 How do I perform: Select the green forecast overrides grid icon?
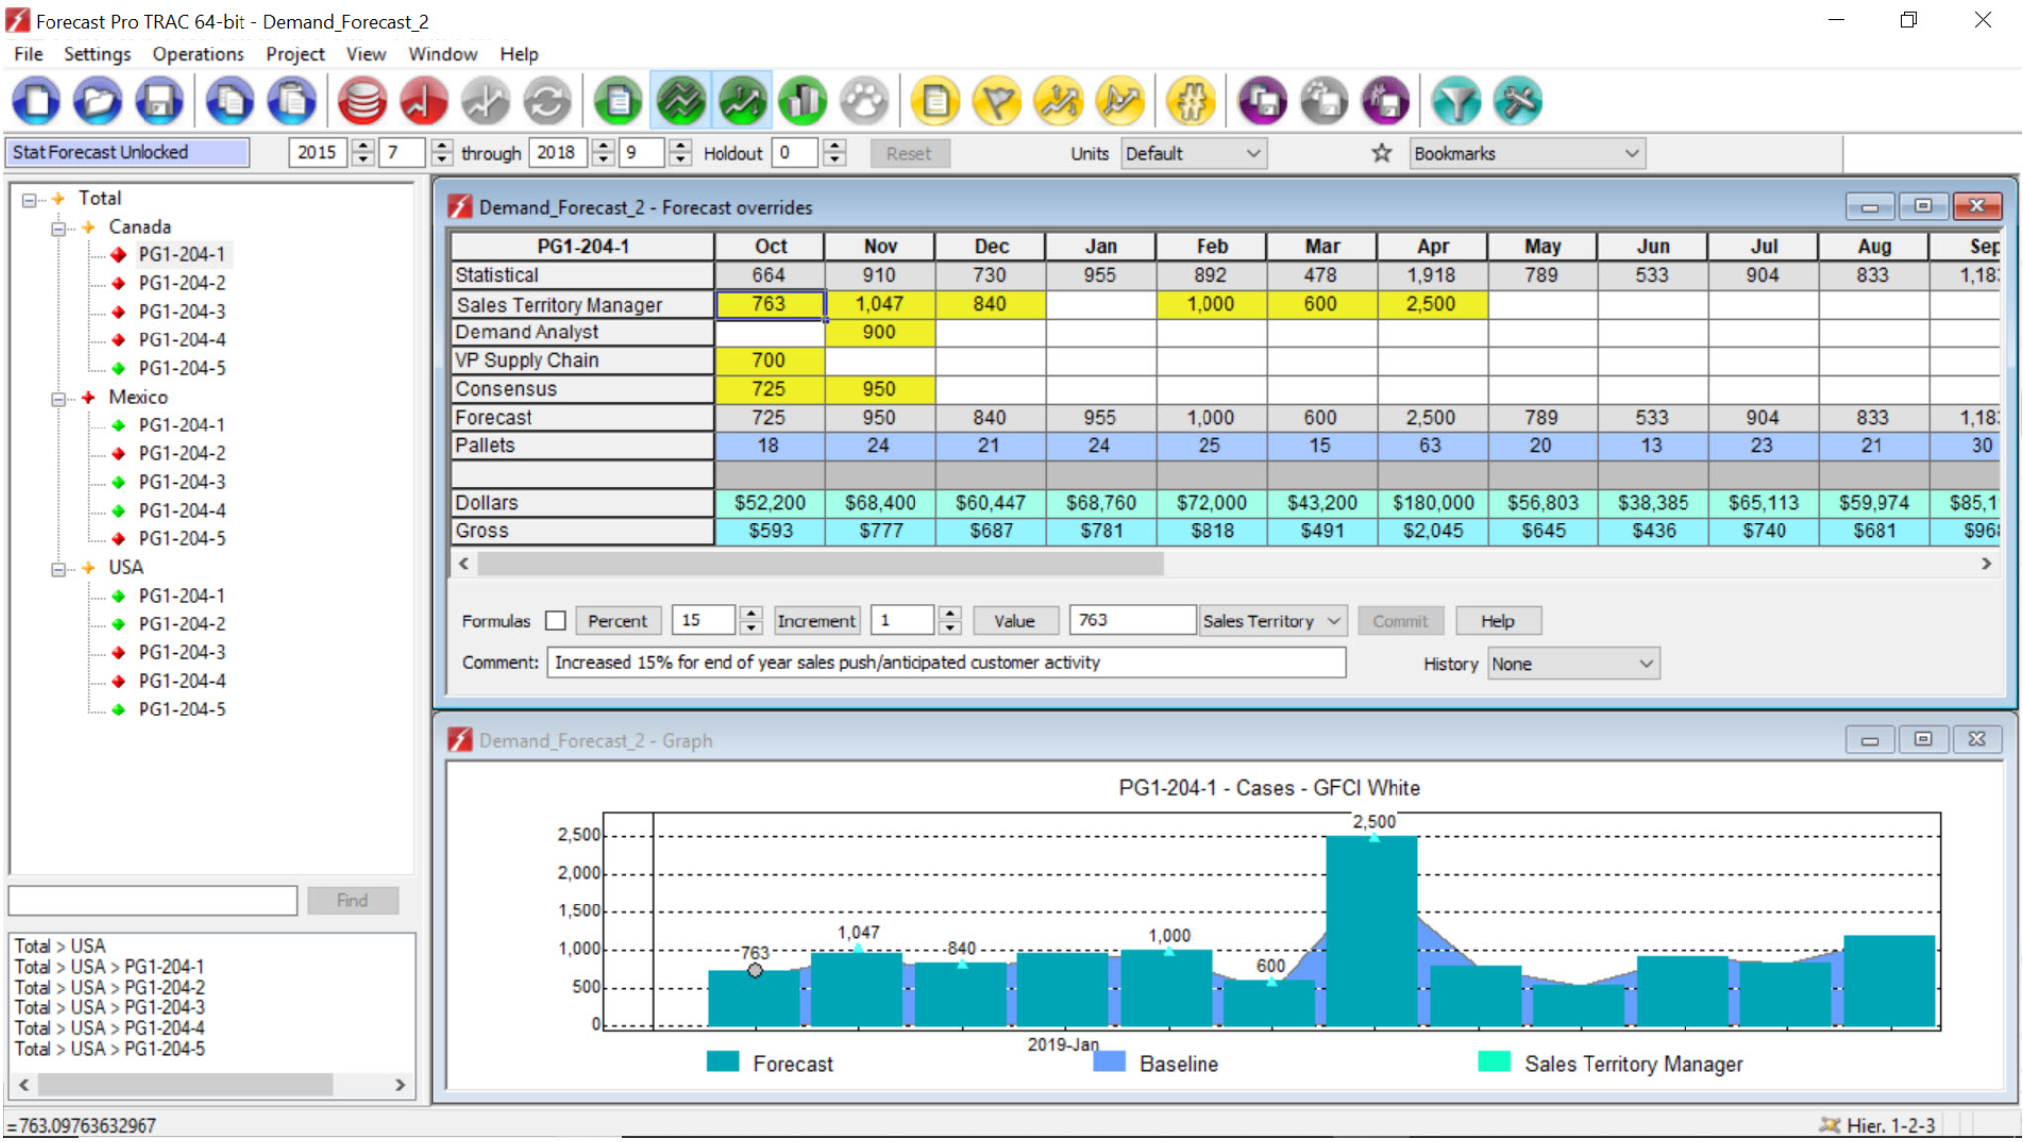click(x=680, y=100)
